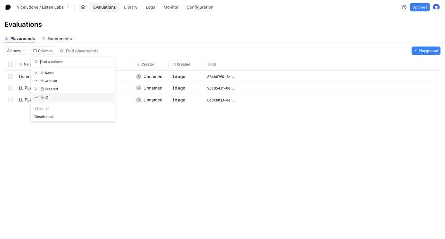Click the search icon beside Find playgrounds
Screen dimensions: 445x239
[62, 51]
